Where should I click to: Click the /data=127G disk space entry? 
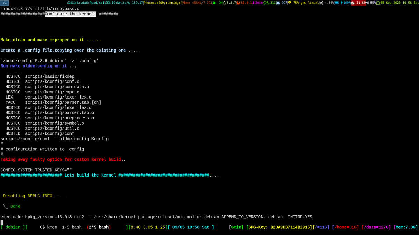[x=376, y=227]
